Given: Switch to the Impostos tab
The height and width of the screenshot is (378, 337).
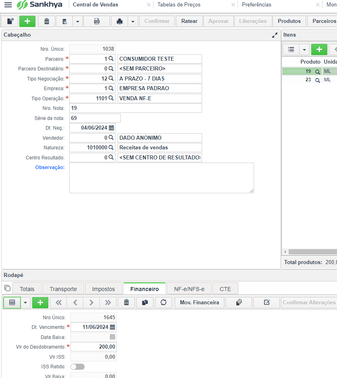Looking at the screenshot, I should point(103,289).
